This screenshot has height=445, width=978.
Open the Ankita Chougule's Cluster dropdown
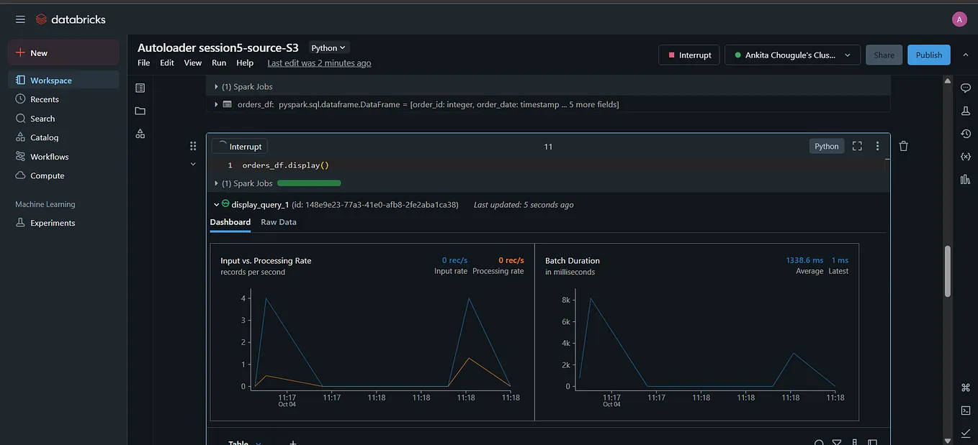(x=792, y=54)
